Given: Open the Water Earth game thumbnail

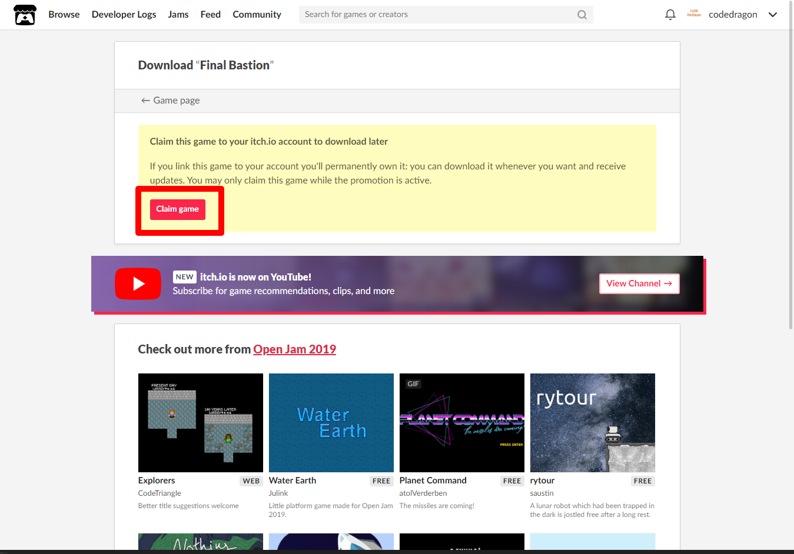Looking at the screenshot, I should (331, 423).
